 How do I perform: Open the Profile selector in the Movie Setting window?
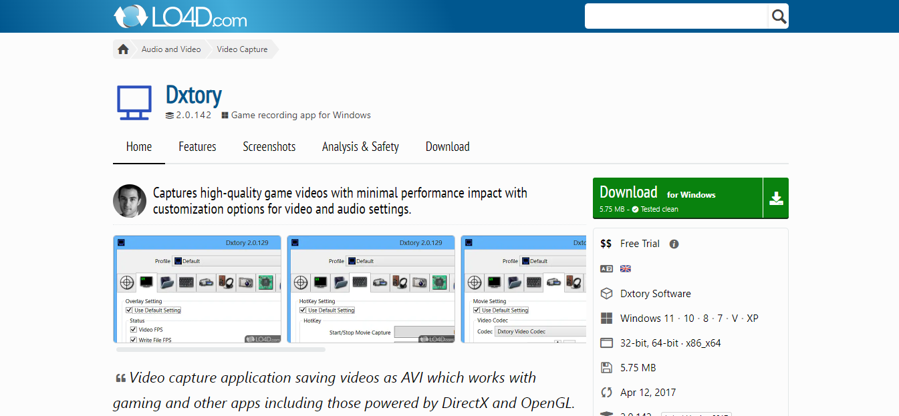543,261
